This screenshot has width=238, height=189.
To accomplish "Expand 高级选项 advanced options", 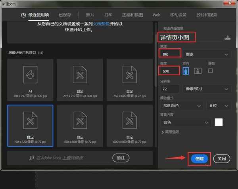I will pyautogui.click(x=171, y=132).
